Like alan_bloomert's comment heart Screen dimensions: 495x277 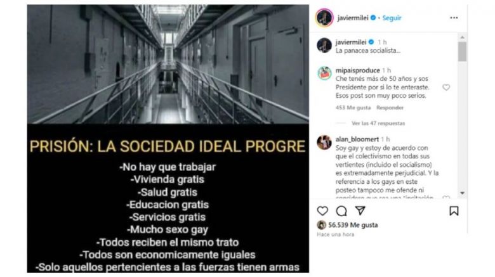click(x=446, y=198)
